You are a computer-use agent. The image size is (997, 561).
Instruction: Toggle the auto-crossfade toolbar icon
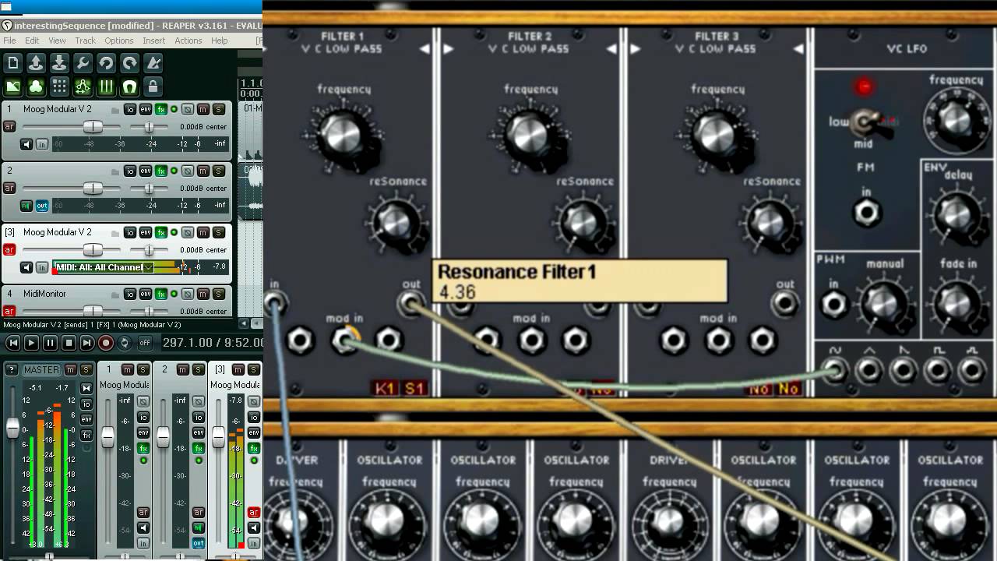pos(12,86)
